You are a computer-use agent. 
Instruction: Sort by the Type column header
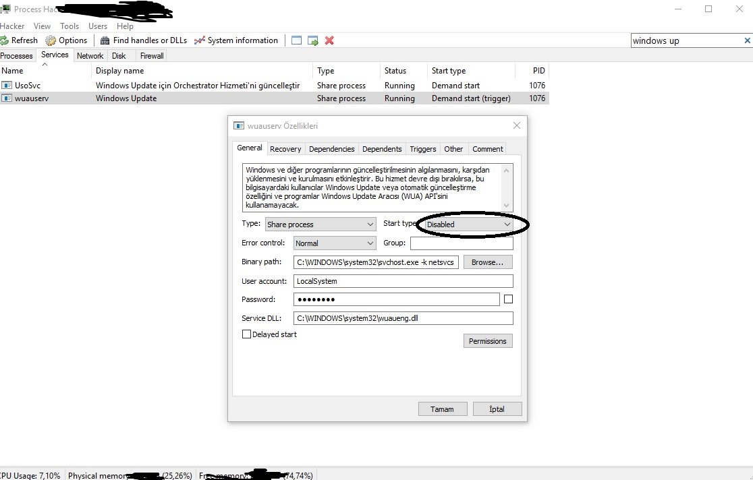coord(346,71)
